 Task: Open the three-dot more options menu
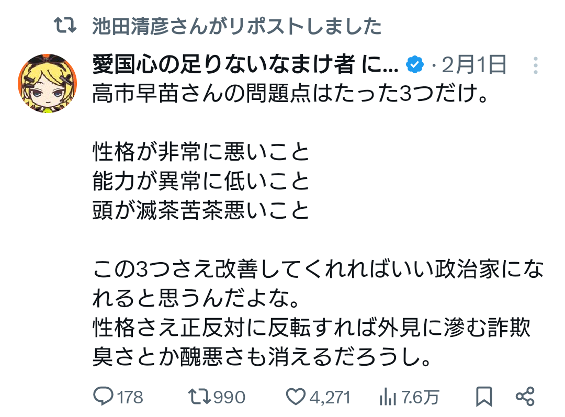coord(536,65)
